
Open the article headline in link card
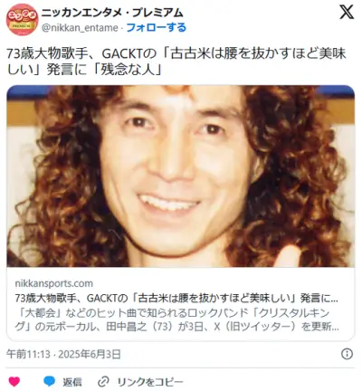pos(176,299)
